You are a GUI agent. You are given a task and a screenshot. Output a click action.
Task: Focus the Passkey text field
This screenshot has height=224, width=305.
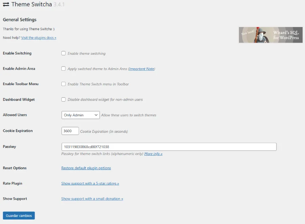pyautogui.click(x=169, y=147)
